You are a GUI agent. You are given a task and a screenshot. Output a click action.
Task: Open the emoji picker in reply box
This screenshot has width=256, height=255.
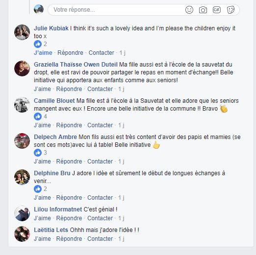(189, 10)
